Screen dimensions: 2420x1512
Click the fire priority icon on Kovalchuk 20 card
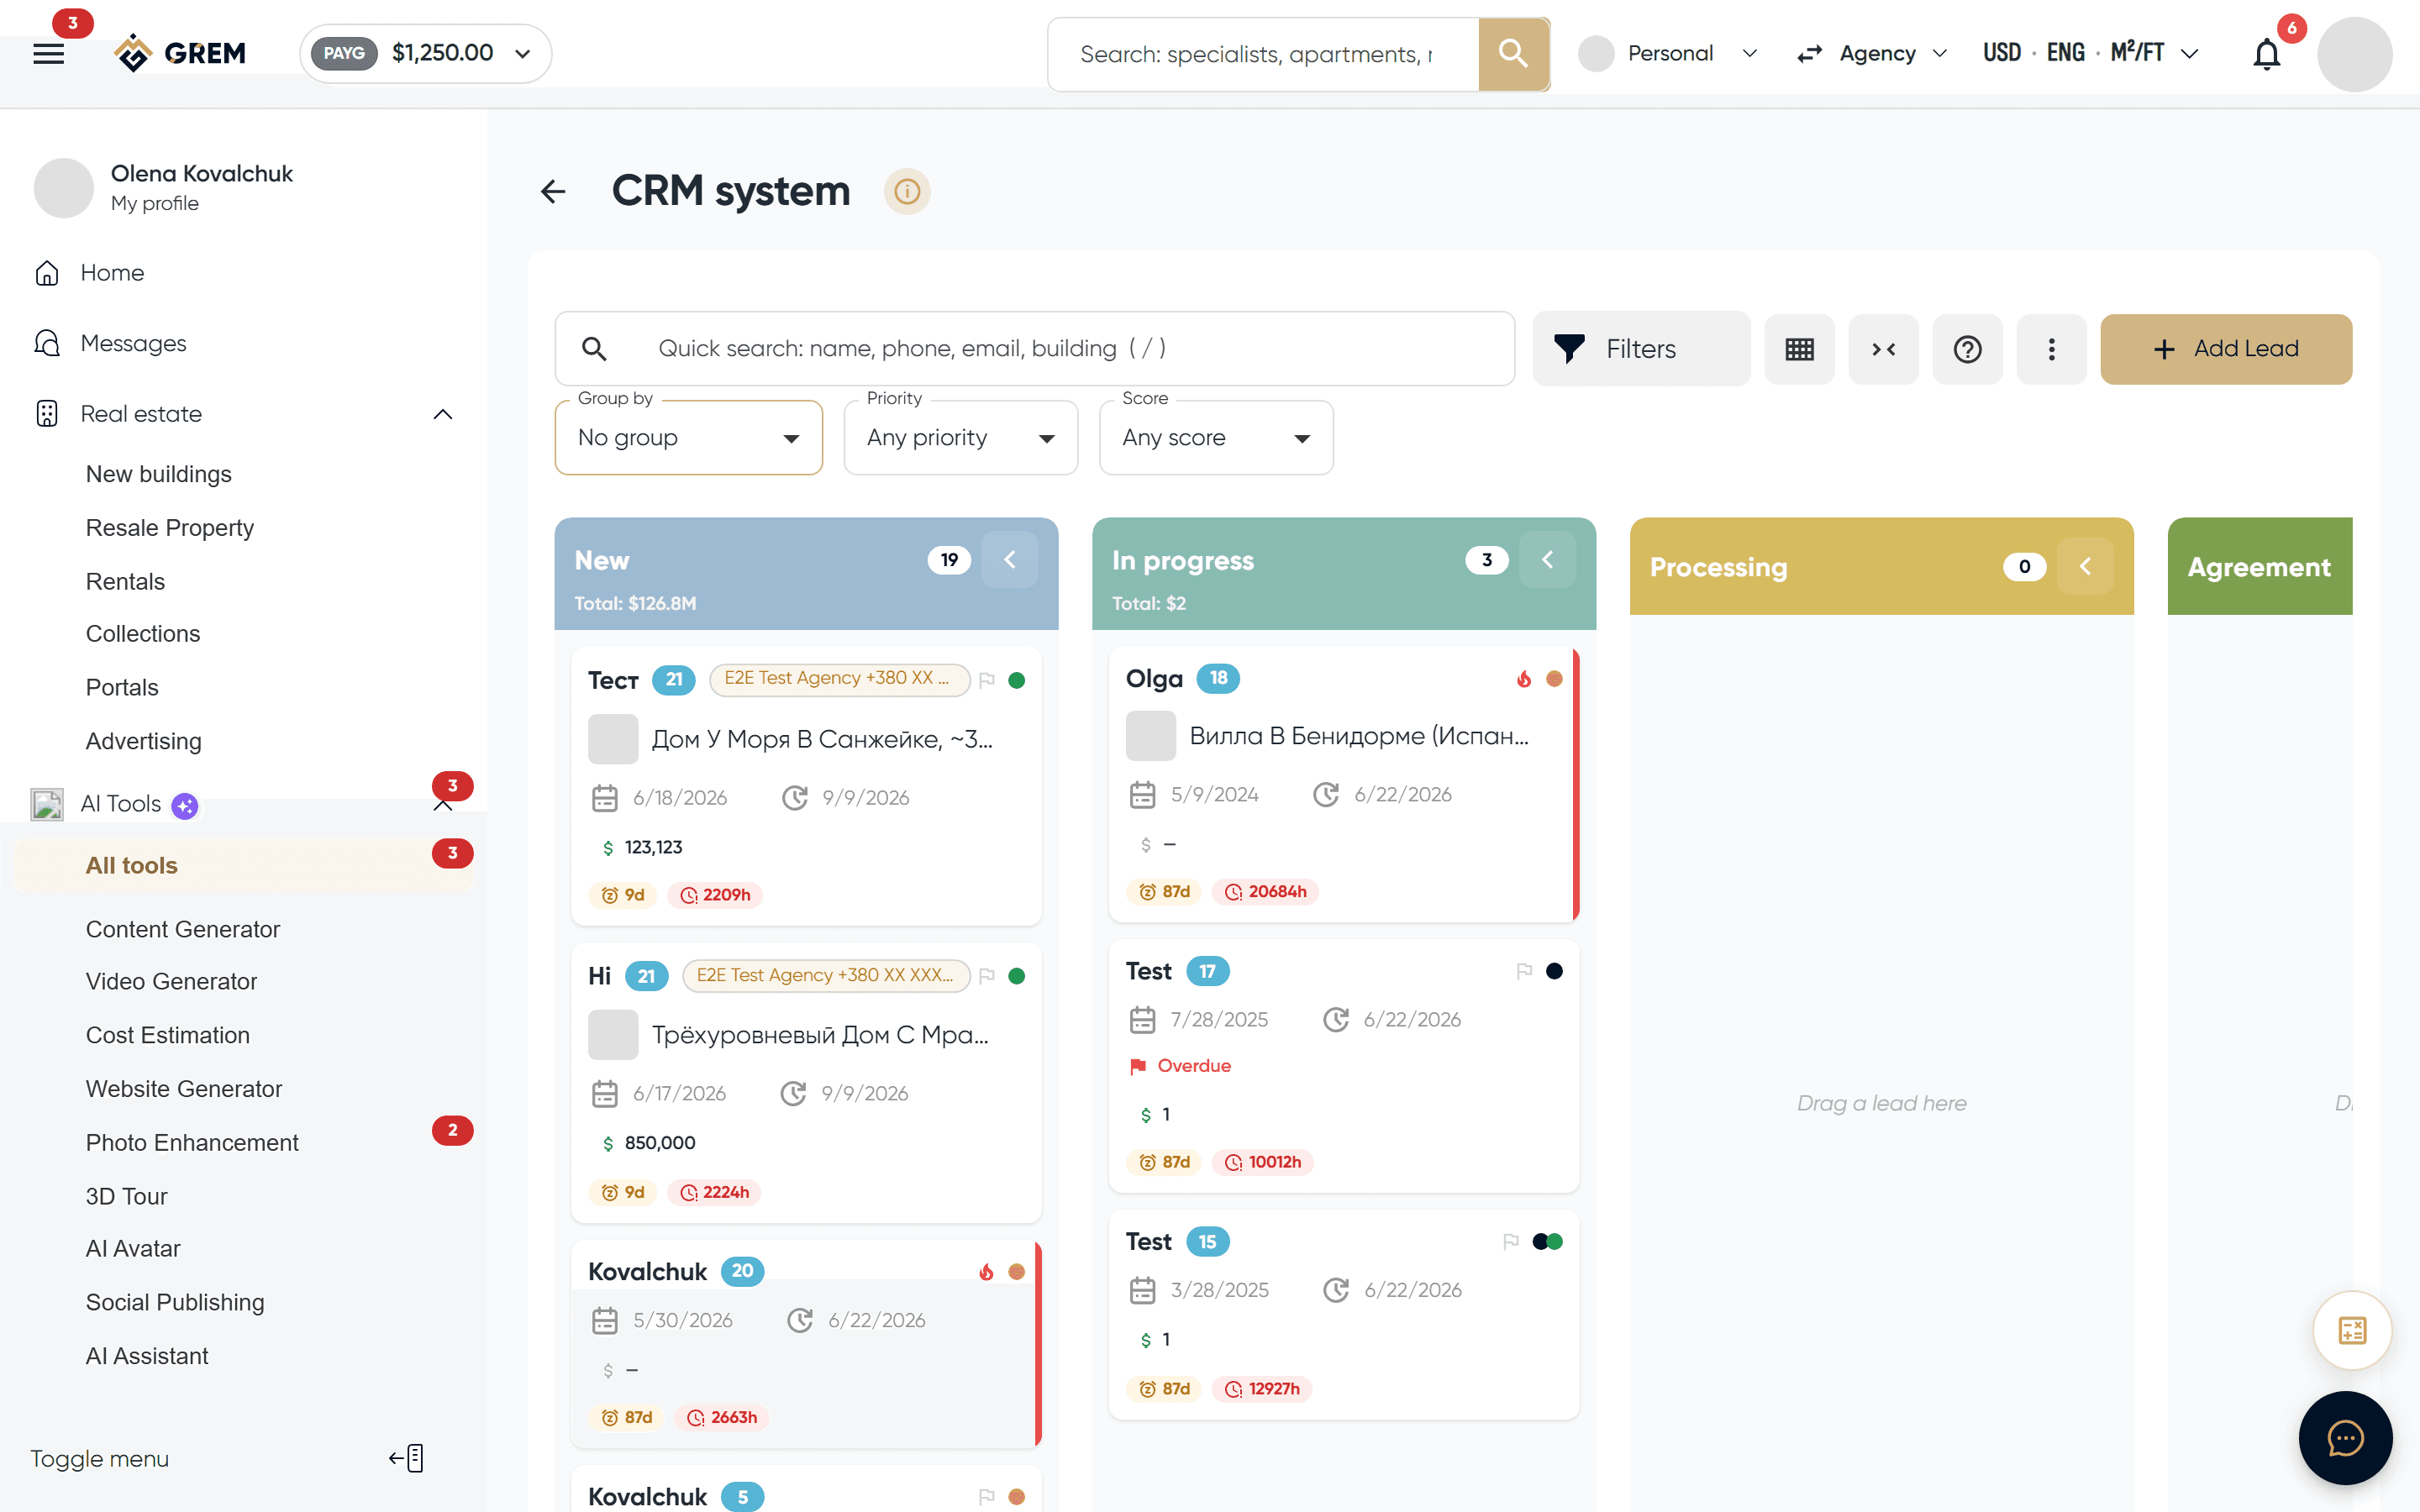(987, 1271)
